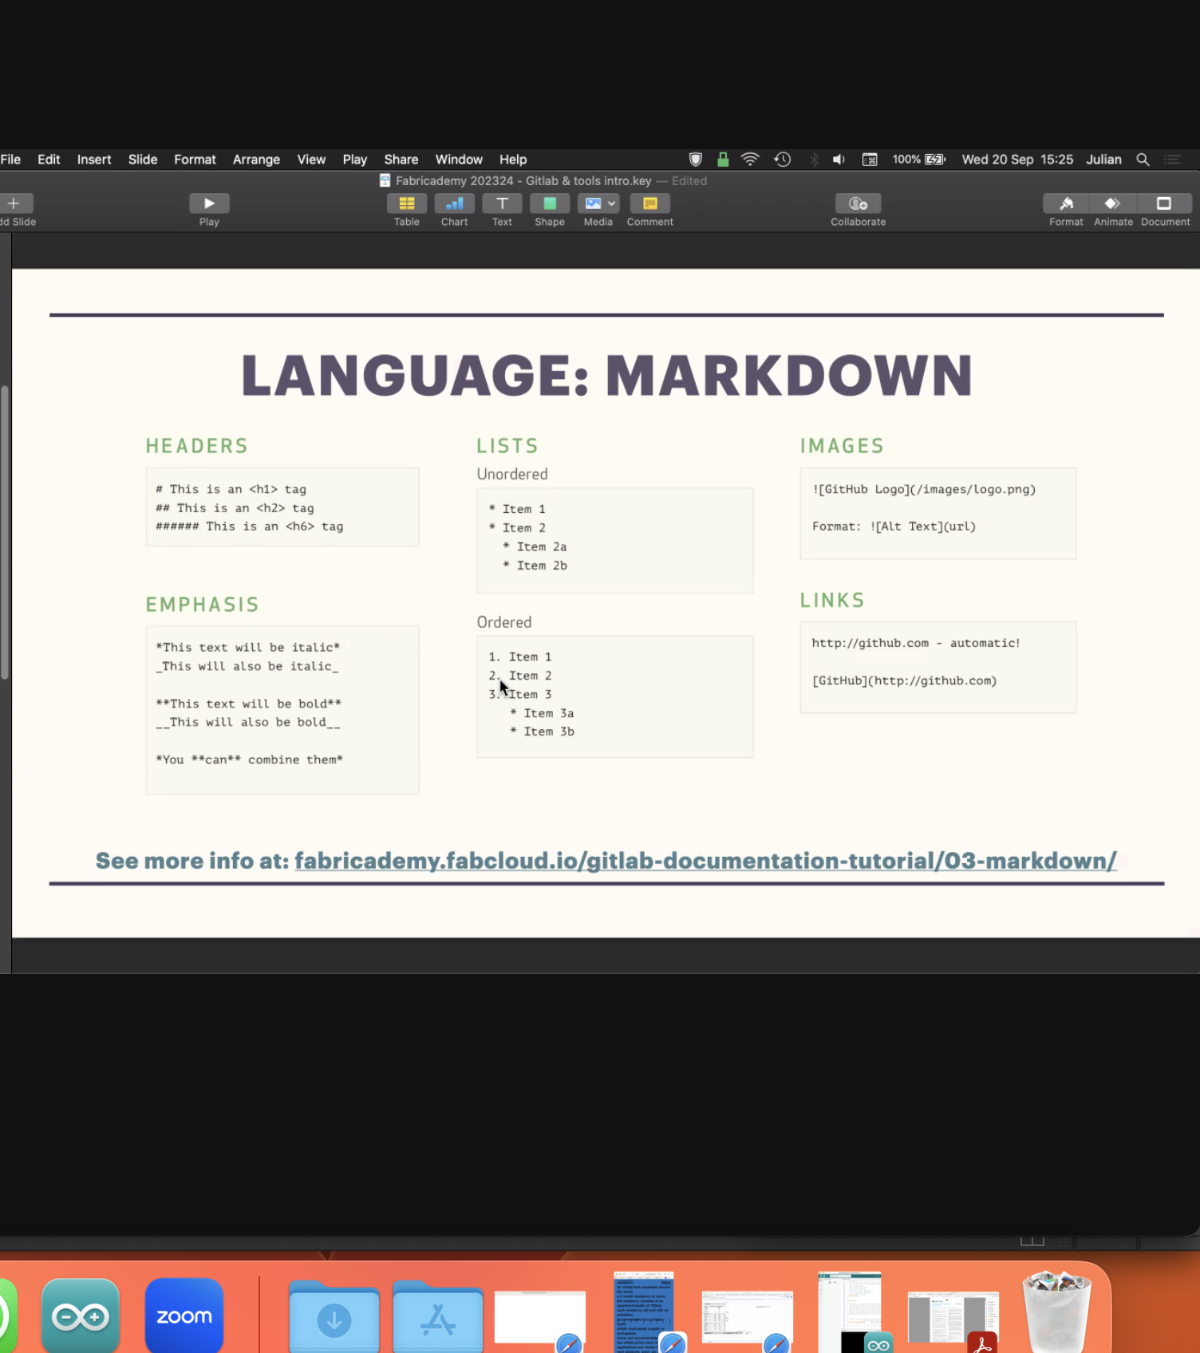
Task: Open the Notification Center list icon
Action: [1172, 160]
